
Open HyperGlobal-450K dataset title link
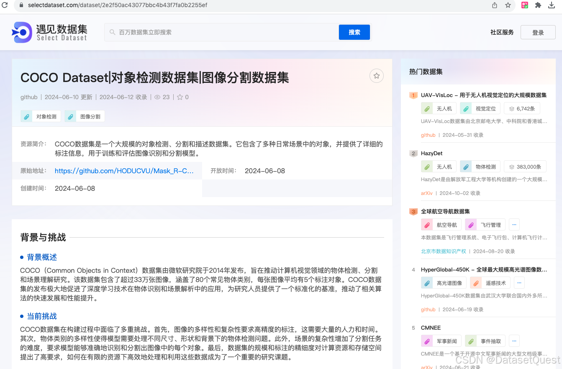484,269
